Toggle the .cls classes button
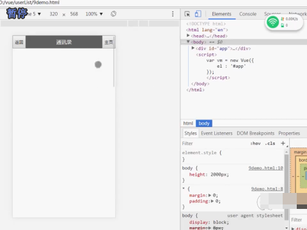The width and height of the screenshot is (307, 230). tap(270, 144)
